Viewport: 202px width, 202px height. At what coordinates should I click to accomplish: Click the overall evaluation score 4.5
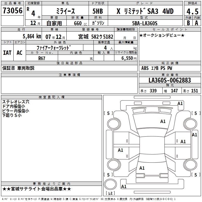192,11
